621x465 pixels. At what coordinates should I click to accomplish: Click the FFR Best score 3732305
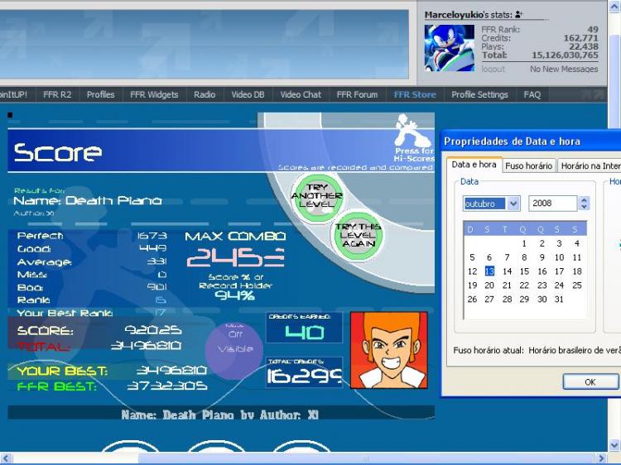coord(167,386)
